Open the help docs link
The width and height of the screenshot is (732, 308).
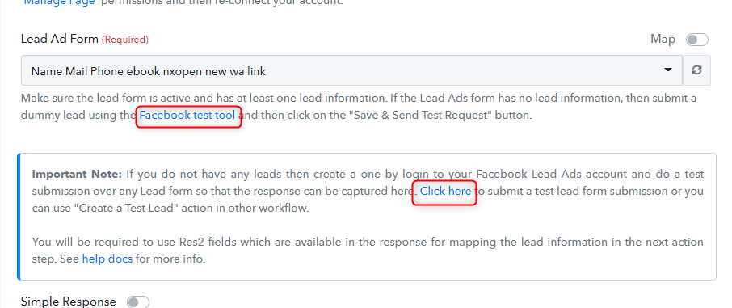[x=107, y=259]
